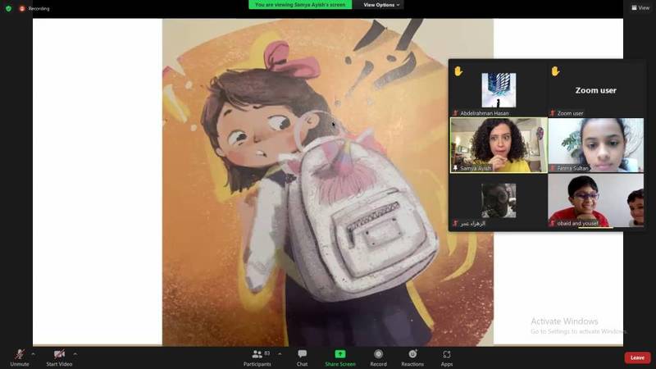656x369 pixels.
Task: Click the green encryption shield icon
Action: 8,8
